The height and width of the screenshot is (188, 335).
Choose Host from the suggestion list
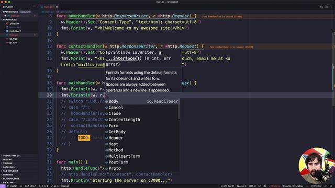(142, 144)
